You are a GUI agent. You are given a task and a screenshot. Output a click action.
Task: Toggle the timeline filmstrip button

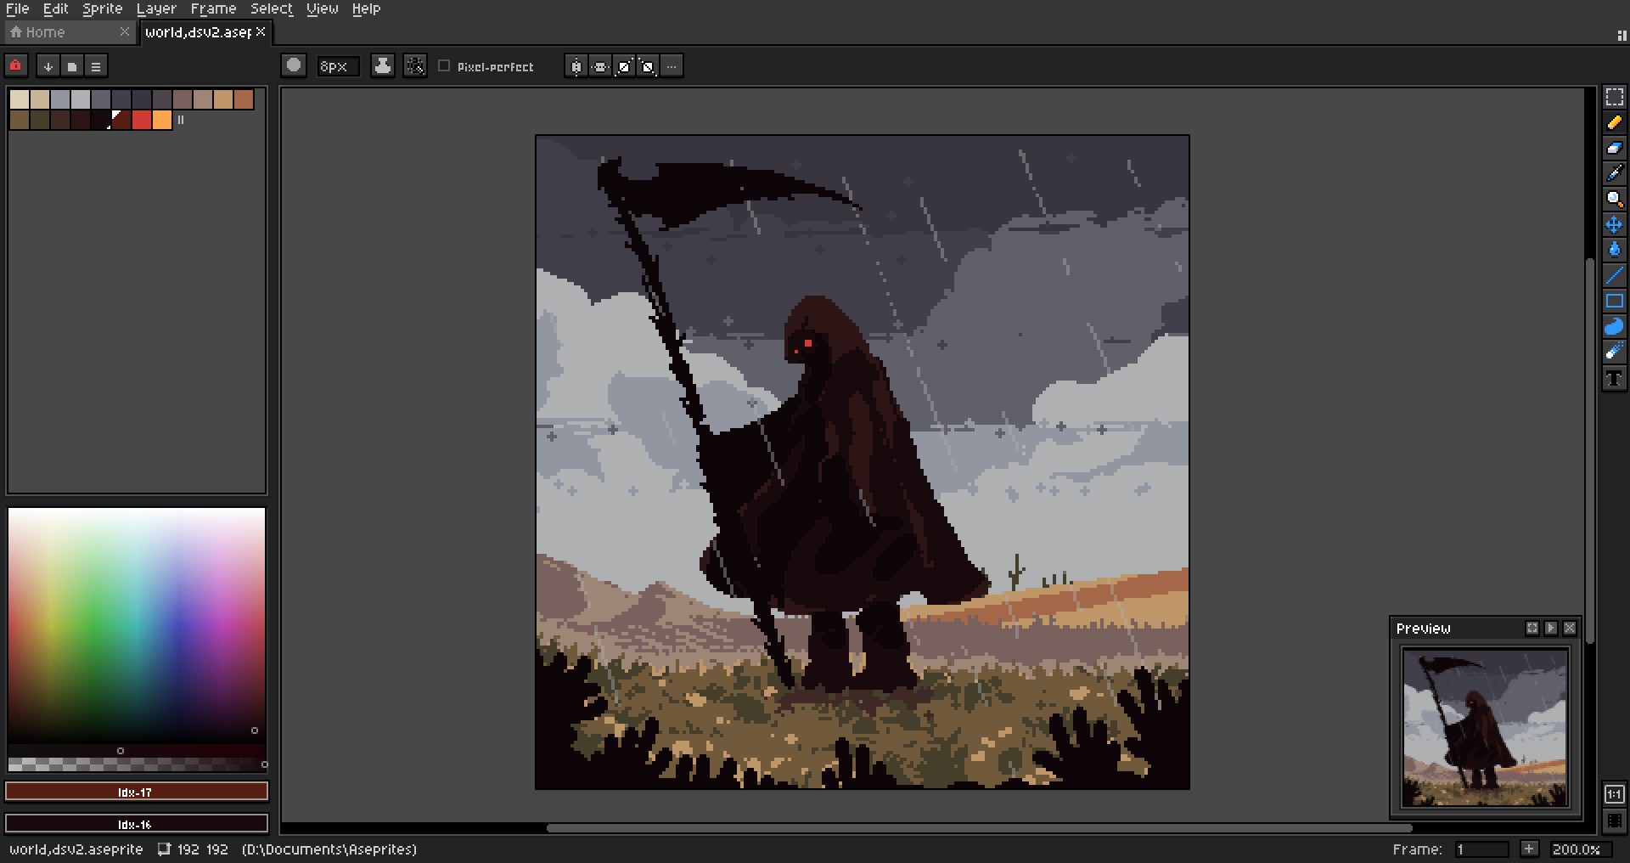click(1614, 821)
